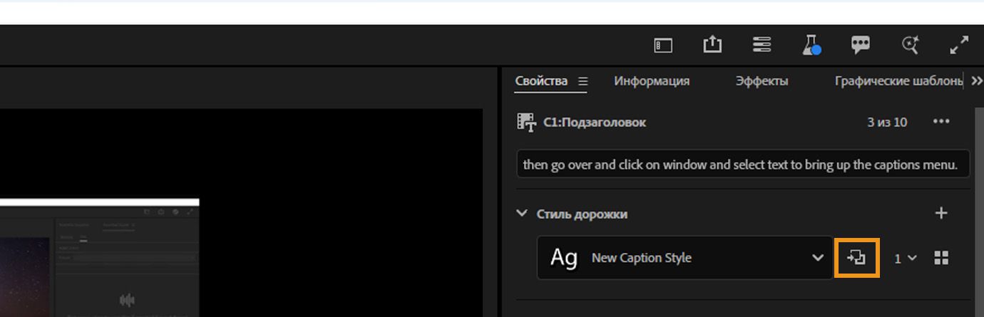
Task: Show hidden panel tabs with double chevron
Action: pos(976,81)
